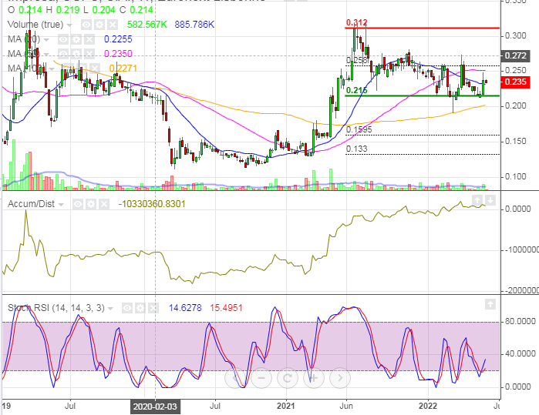Expand Stoch RSI dropdown arrow

(110, 308)
